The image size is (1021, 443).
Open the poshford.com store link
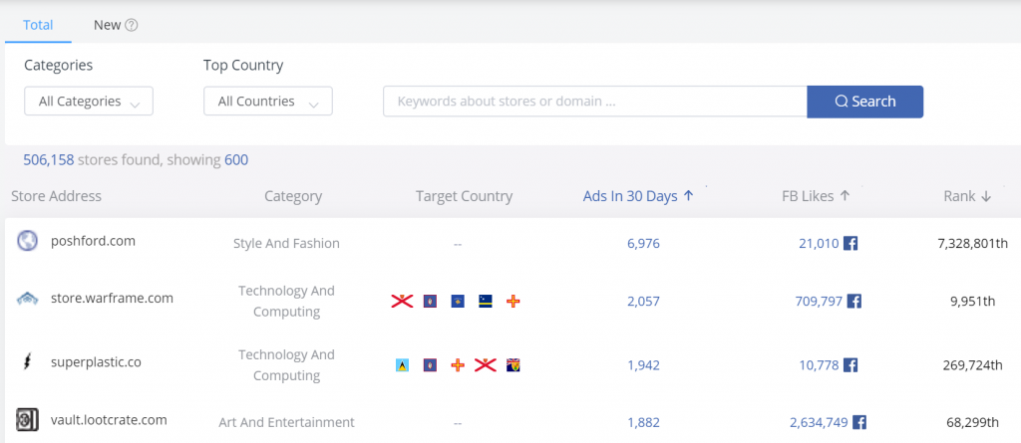click(x=93, y=241)
